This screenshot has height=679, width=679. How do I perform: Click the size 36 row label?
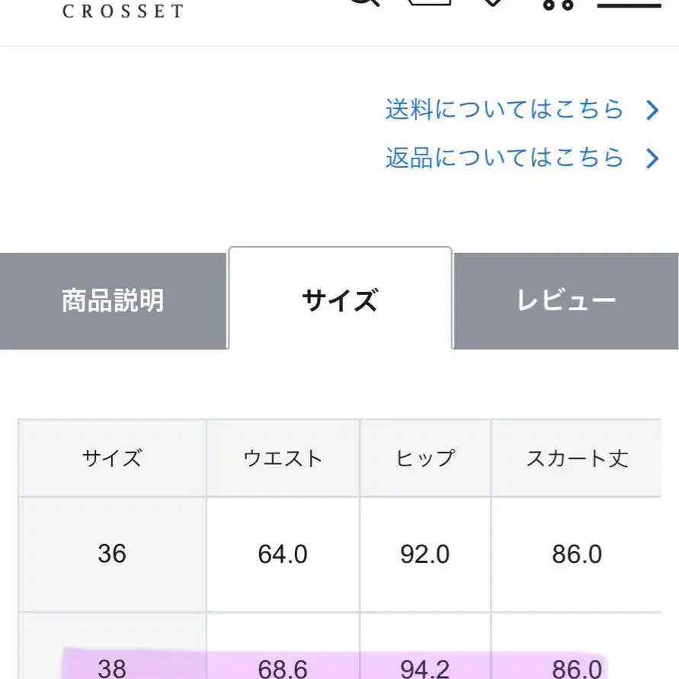[112, 554]
